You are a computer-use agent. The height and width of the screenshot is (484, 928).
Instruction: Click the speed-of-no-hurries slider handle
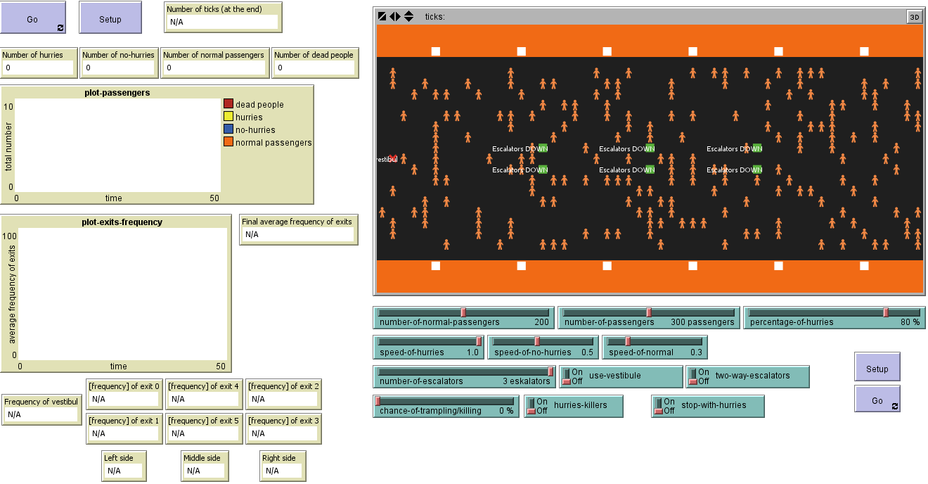[537, 341]
